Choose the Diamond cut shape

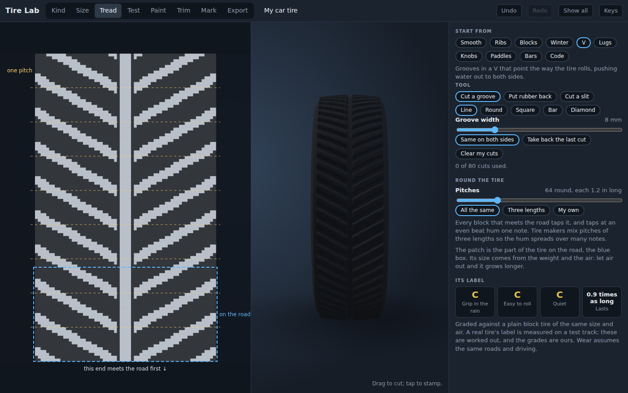583,110
